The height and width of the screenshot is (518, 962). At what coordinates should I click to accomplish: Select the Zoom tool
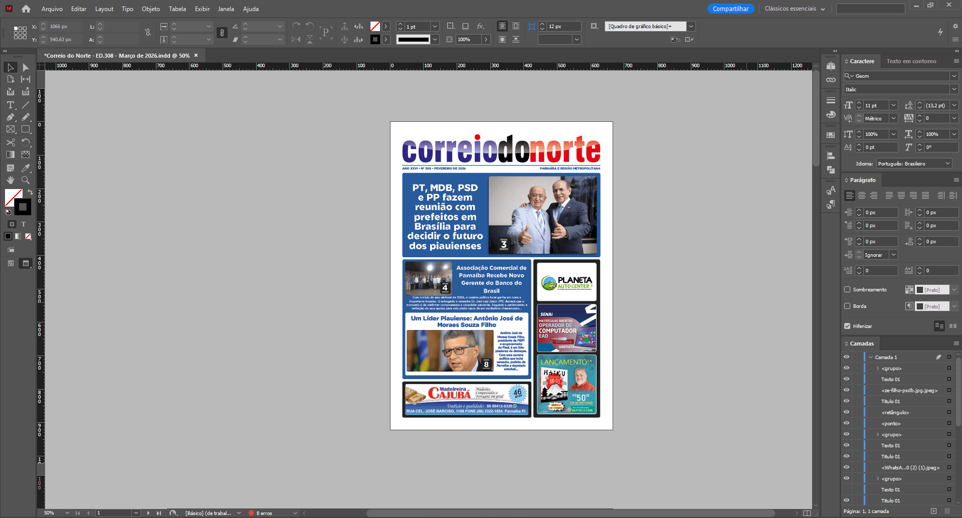[26, 180]
